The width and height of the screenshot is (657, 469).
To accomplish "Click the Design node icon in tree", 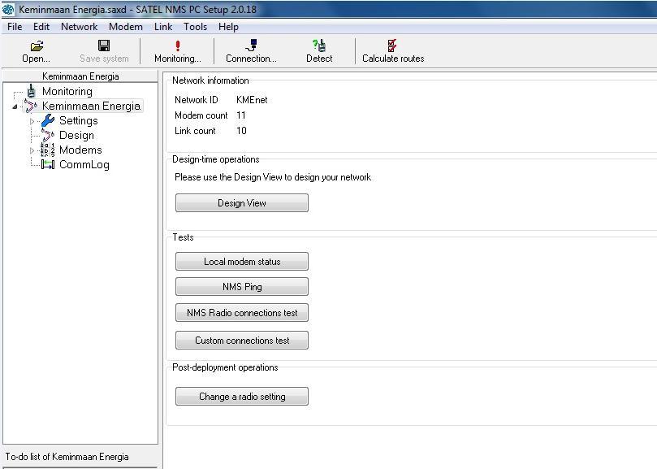I will tap(48, 135).
